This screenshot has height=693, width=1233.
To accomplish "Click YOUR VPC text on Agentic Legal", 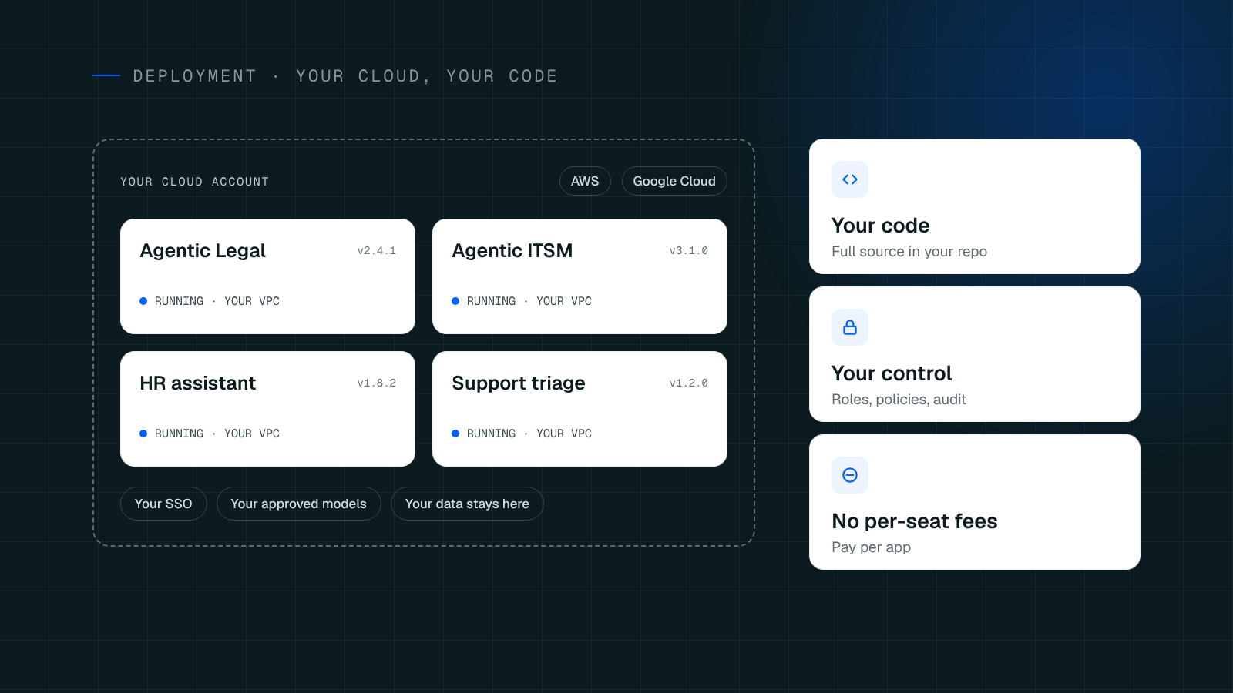I will pyautogui.click(x=252, y=301).
